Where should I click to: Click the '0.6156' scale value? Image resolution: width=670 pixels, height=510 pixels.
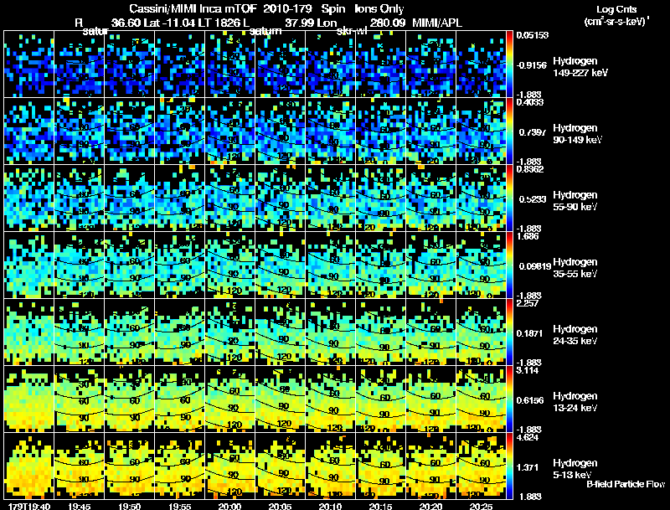[532, 400]
